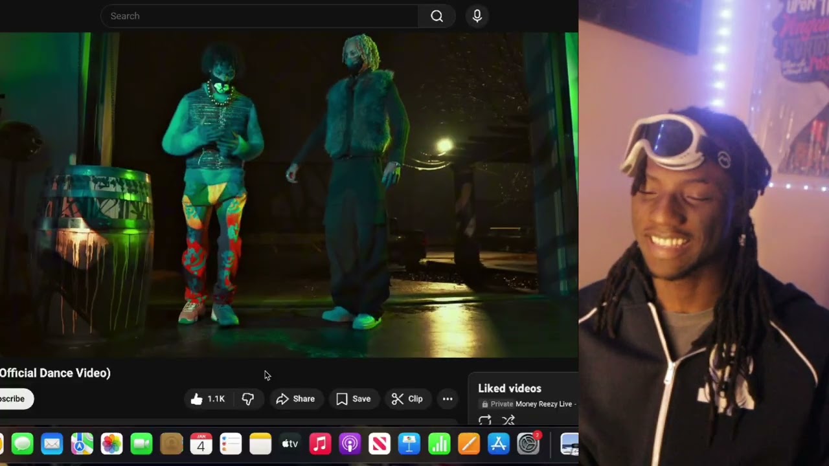This screenshot has height=466, width=829.
Task: Open Pages from the dock
Action: point(469,444)
